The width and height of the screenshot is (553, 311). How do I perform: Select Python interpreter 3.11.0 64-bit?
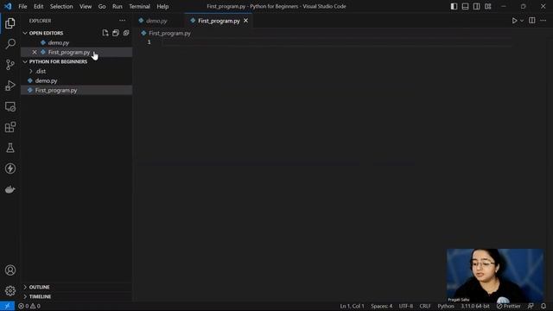[474, 306]
